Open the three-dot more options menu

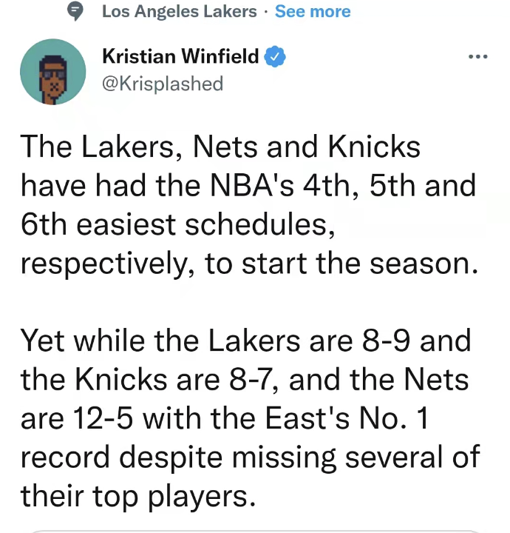point(477,56)
